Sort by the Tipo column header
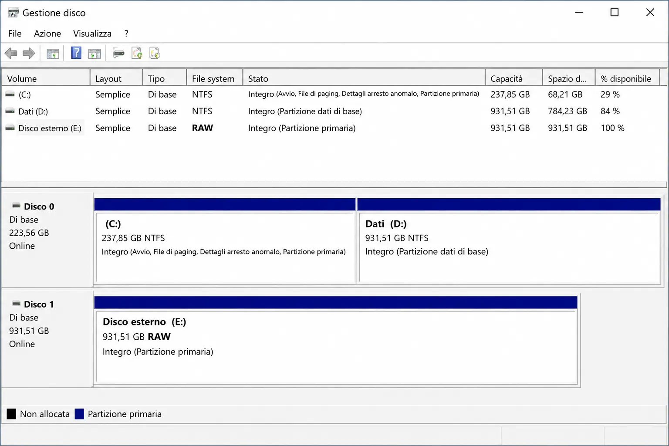 click(x=165, y=78)
